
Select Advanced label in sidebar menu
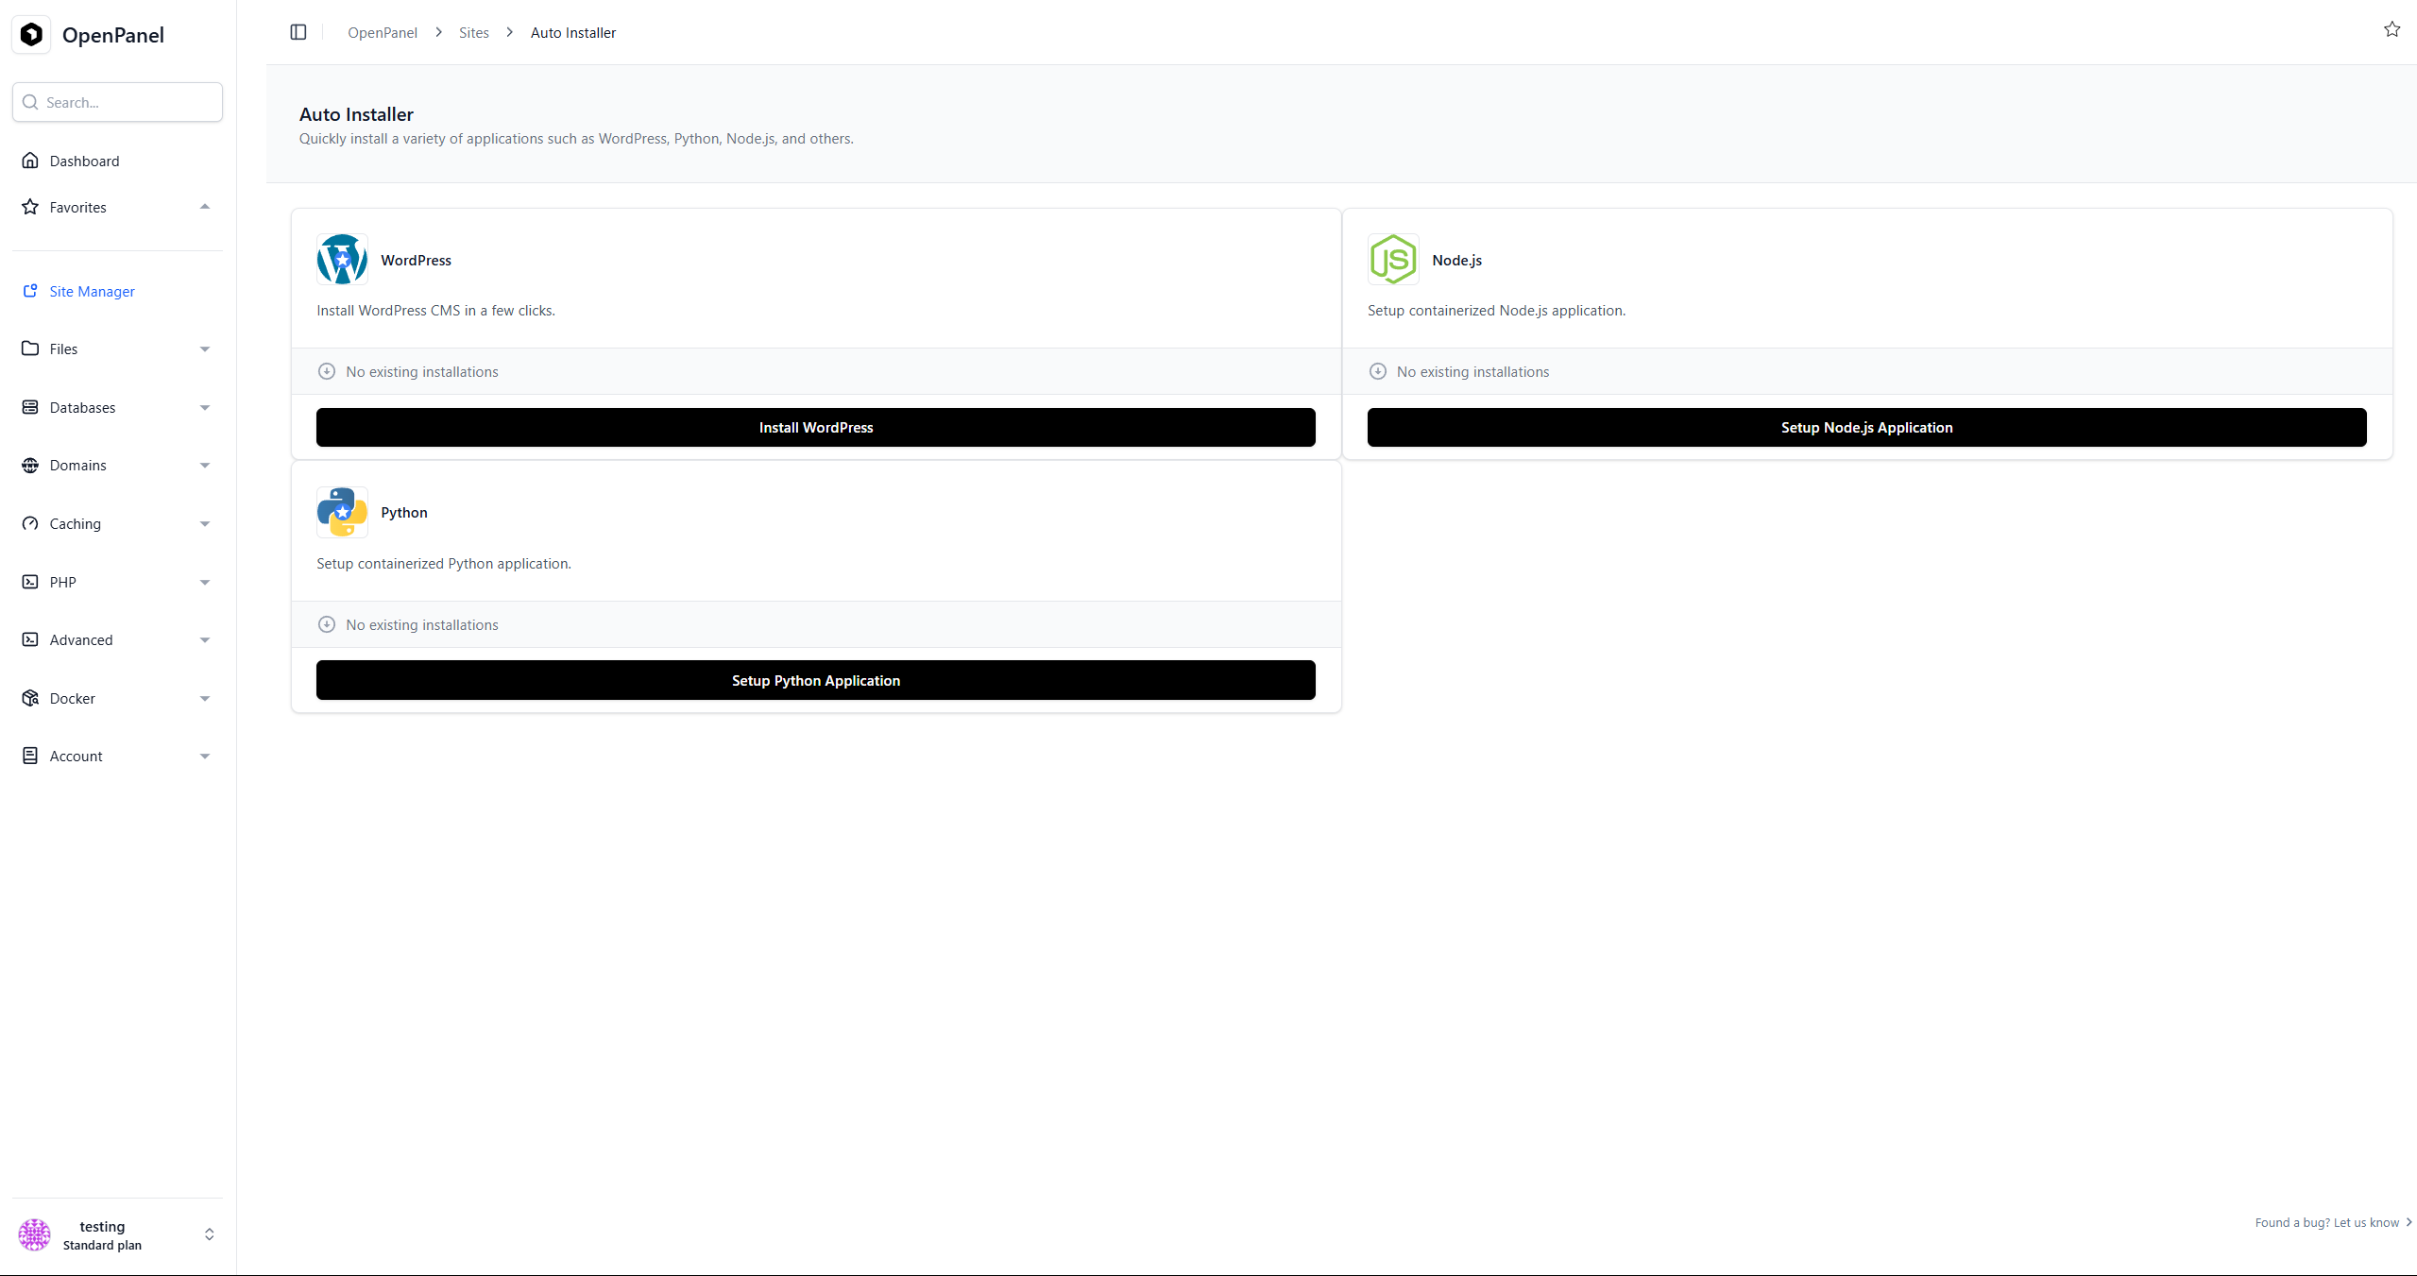(x=81, y=639)
